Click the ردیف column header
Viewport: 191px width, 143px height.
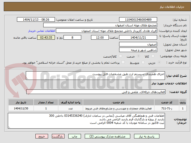pyautogui.click(x=183, y=102)
